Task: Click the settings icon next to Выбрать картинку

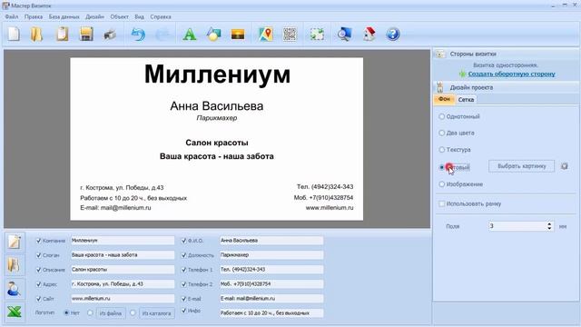Action: click(565, 166)
